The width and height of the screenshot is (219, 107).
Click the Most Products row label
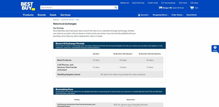pos(64,60)
